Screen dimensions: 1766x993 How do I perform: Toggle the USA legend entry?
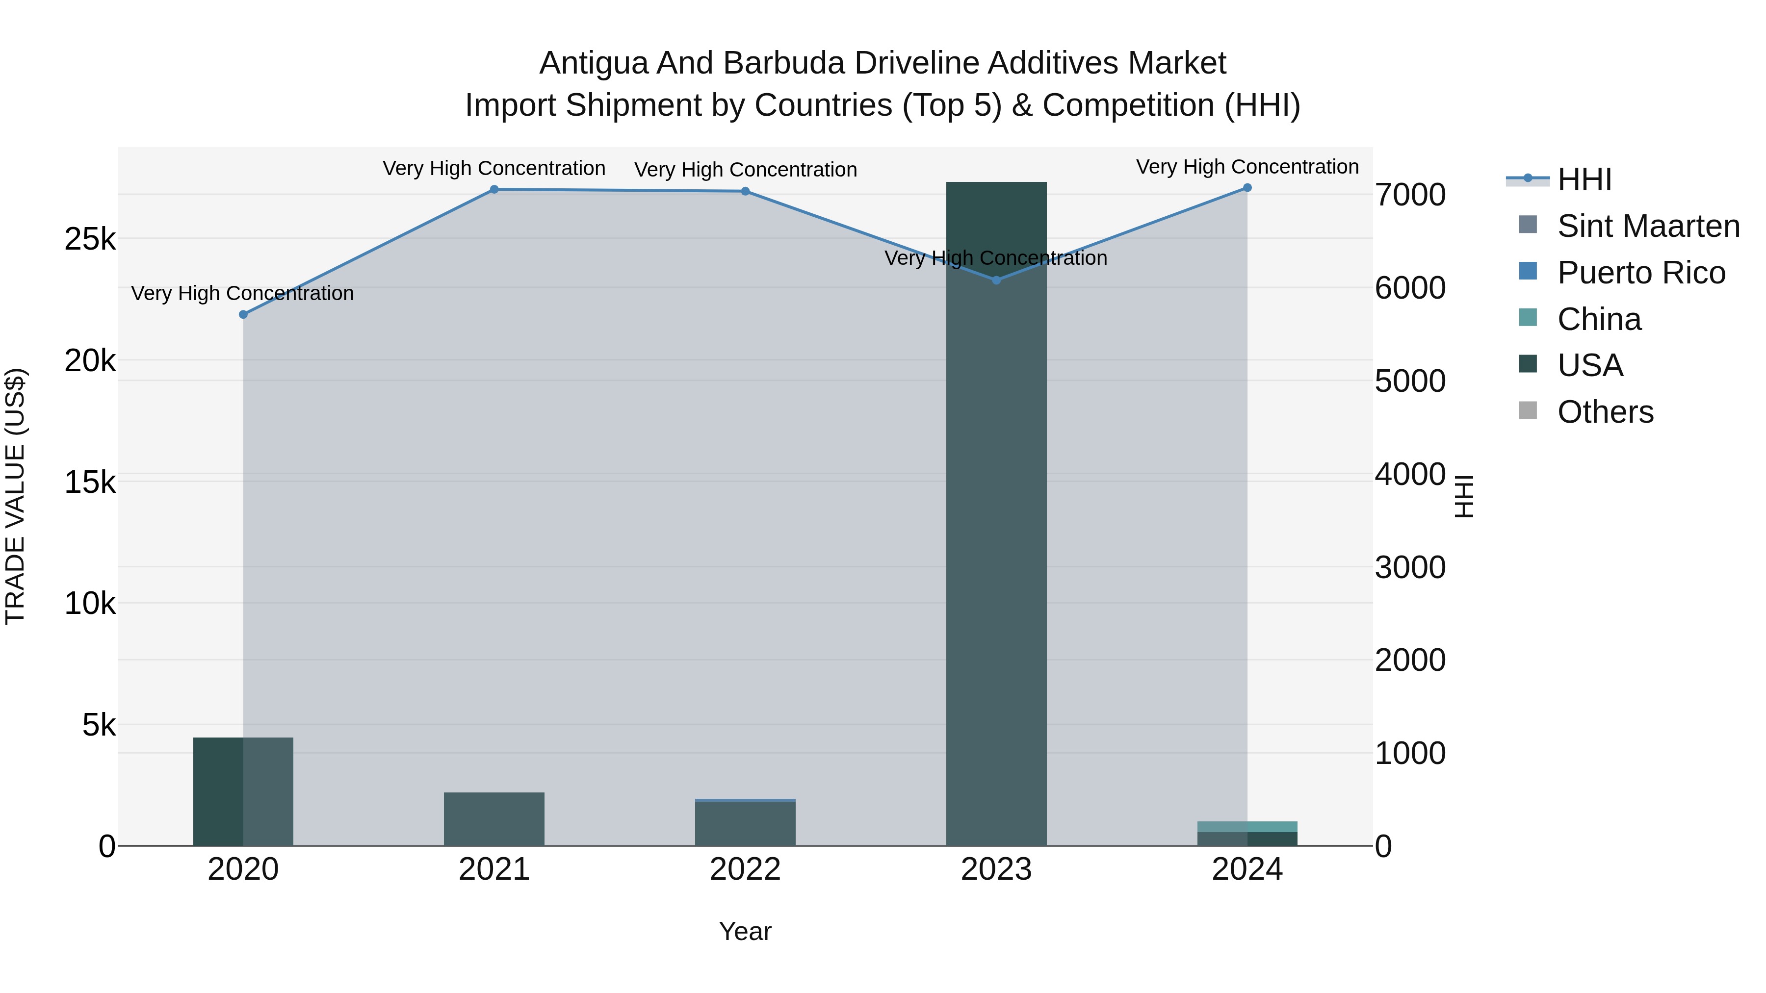point(1571,365)
